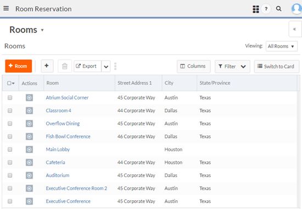This screenshot has width=302, height=209.
Task: Open the Columns chooser button
Action: (194, 66)
